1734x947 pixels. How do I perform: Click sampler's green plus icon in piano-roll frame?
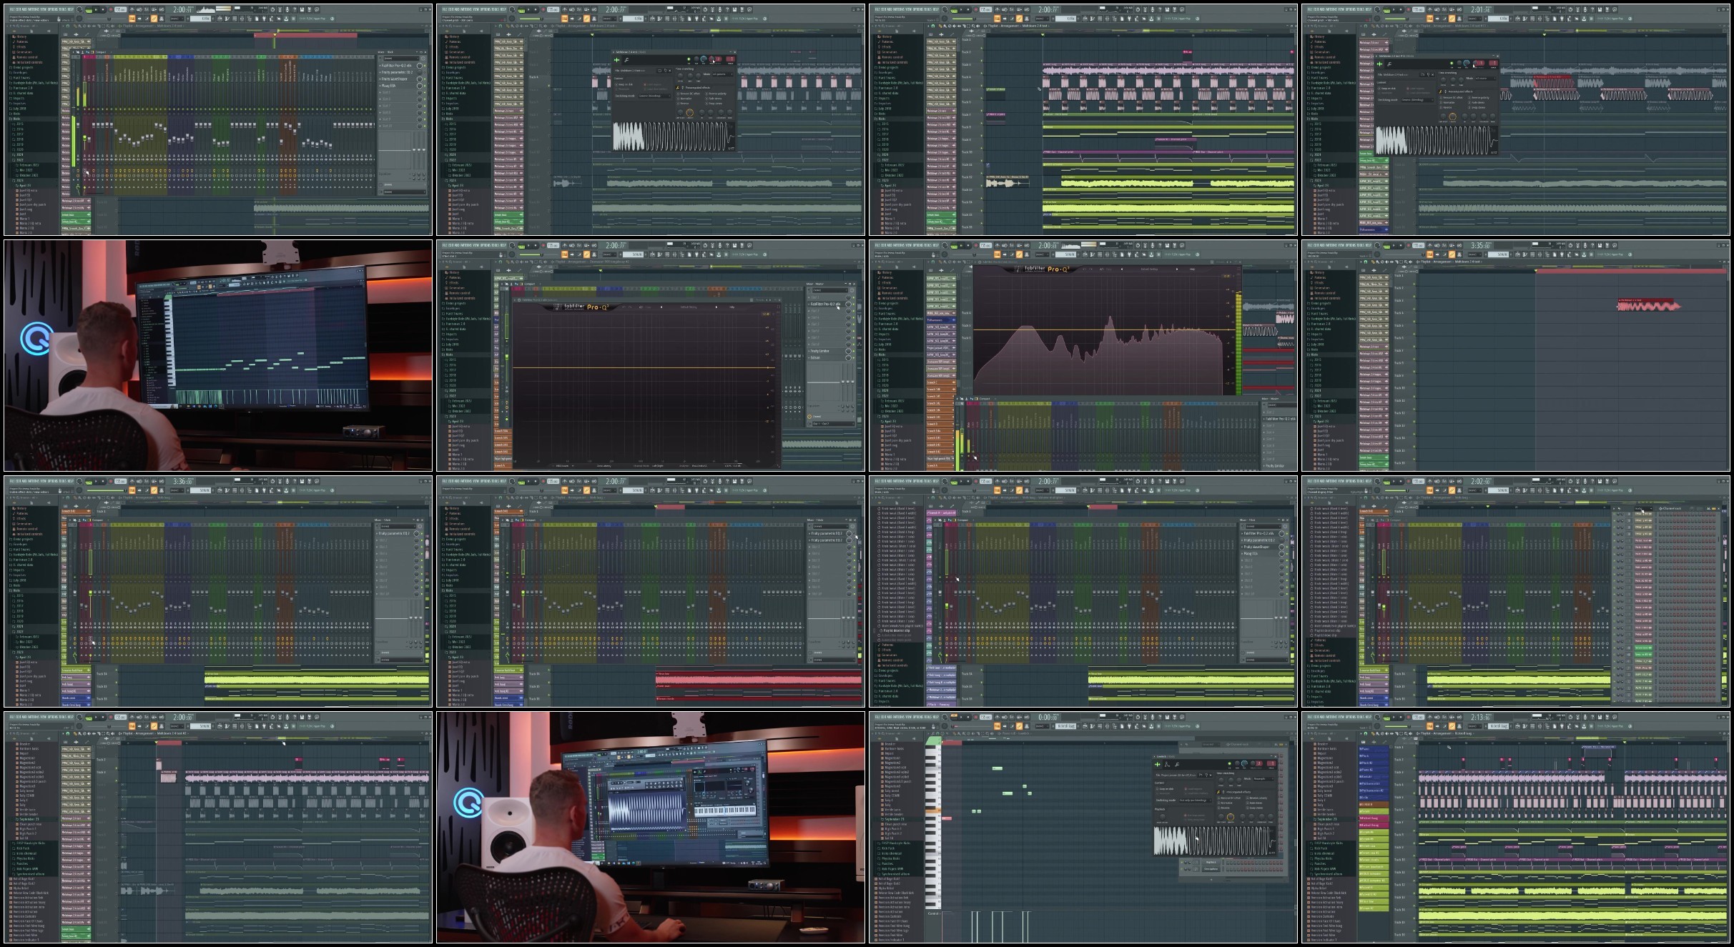1158,764
